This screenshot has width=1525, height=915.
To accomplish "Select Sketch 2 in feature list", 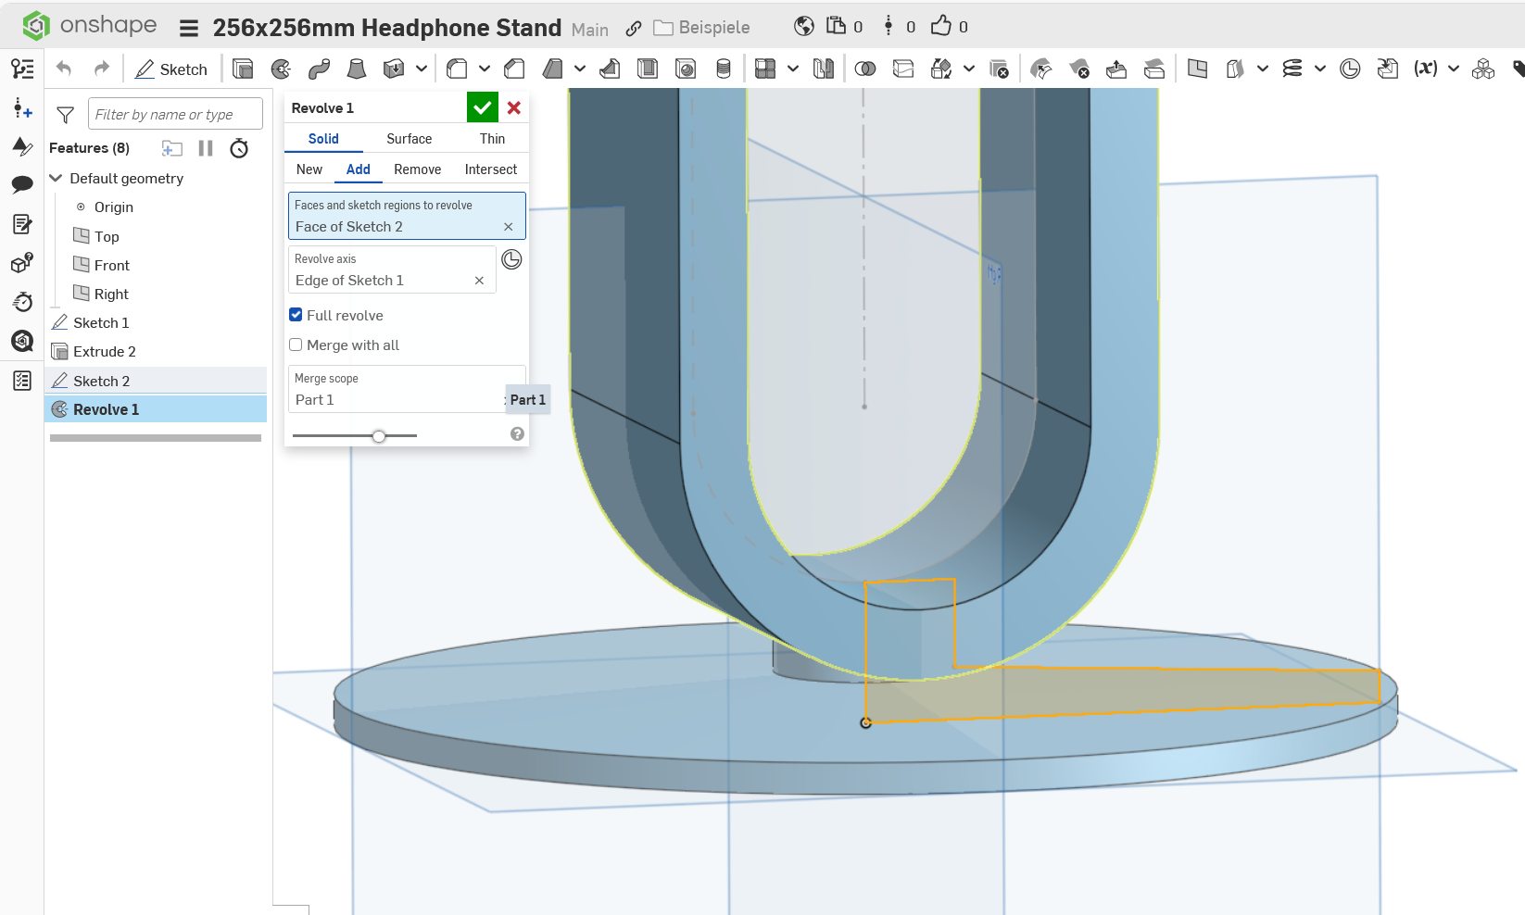I will (156, 381).
